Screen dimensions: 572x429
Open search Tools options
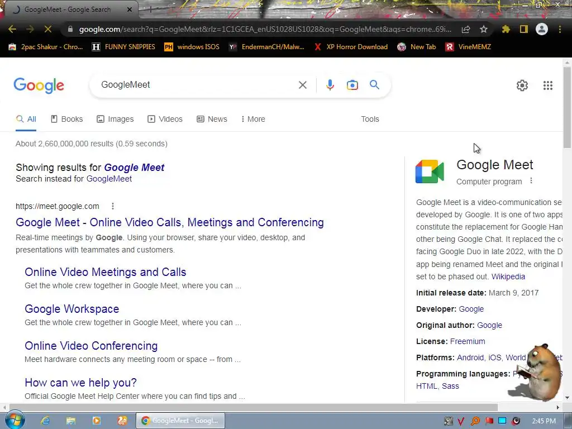[370, 120]
